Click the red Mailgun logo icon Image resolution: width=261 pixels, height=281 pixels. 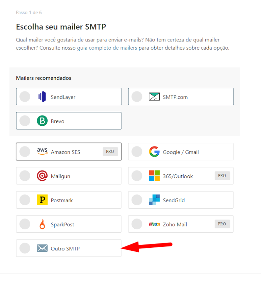click(42, 176)
